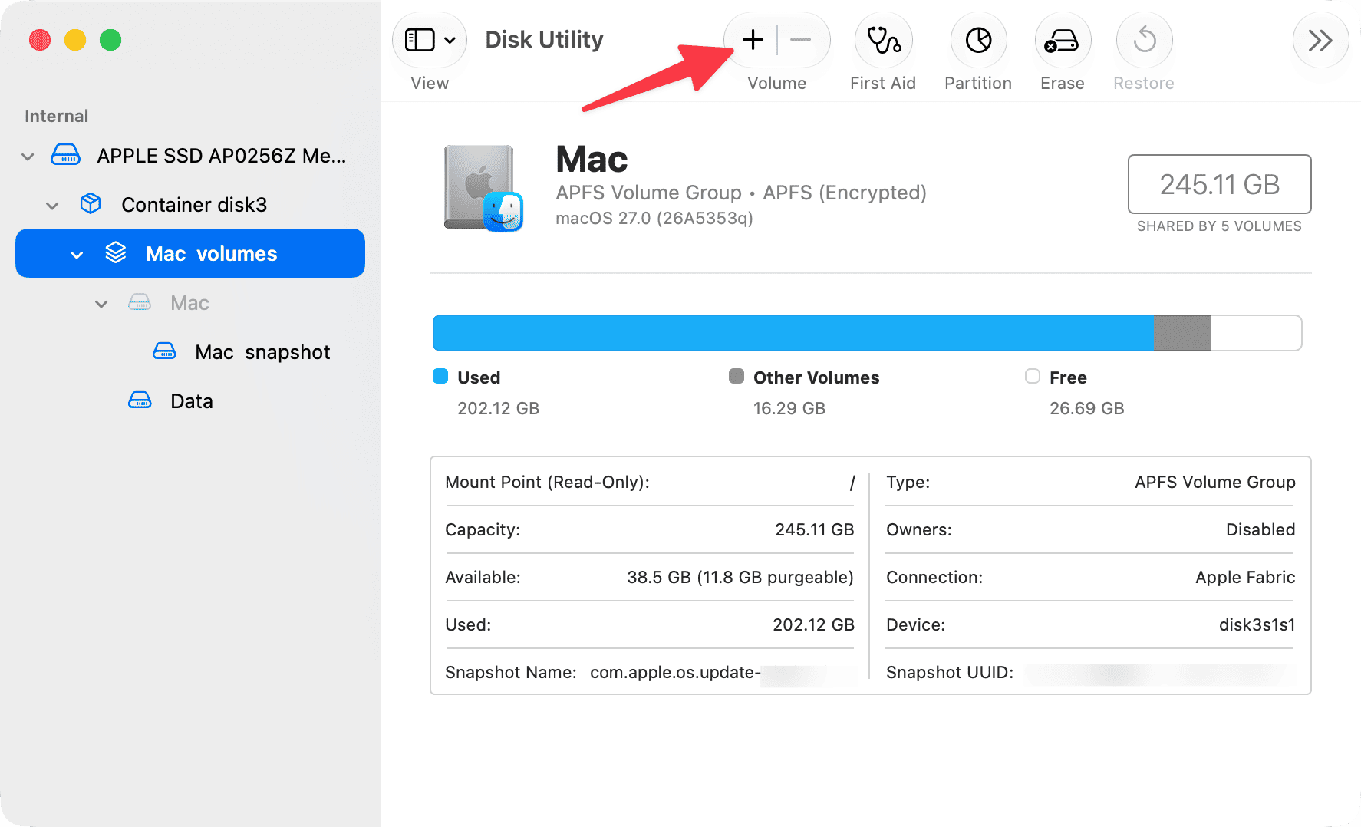Click the Internal sidebar heading
Screen dimensions: 1361x827
(56, 116)
